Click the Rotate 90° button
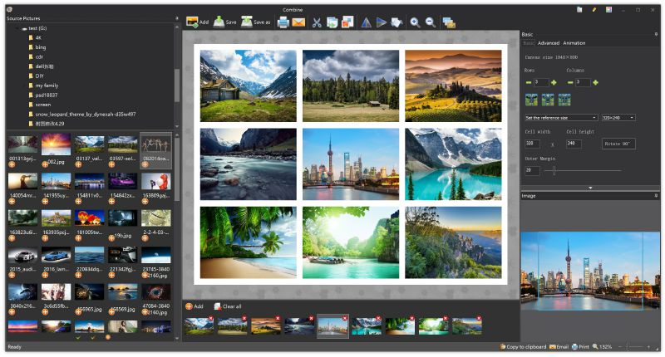The image size is (665, 357). point(618,144)
